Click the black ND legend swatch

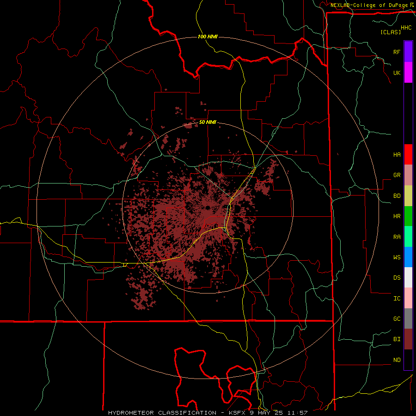pyautogui.click(x=408, y=360)
